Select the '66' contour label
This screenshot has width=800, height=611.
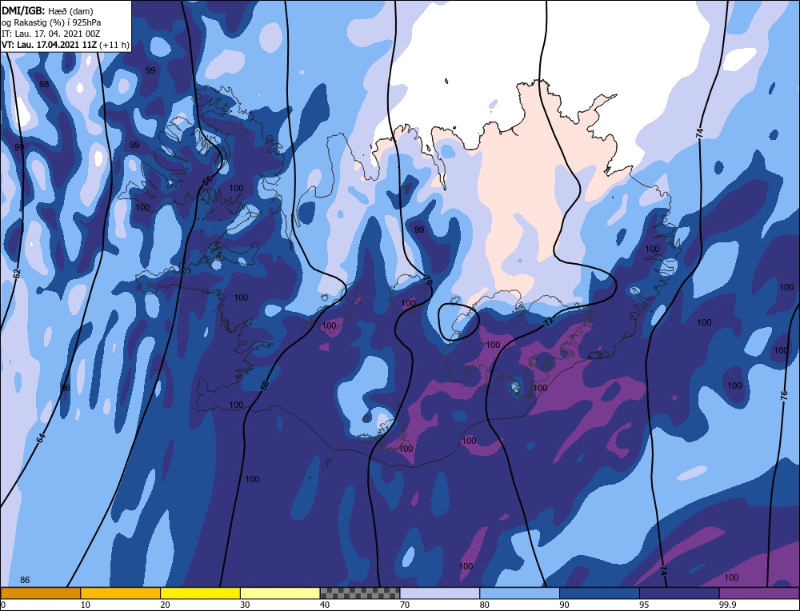click(x=206, y=182)
